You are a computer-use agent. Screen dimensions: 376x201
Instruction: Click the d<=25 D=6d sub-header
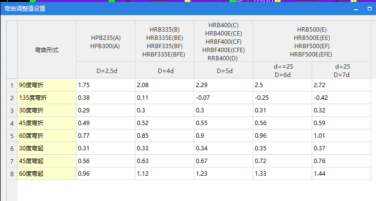pos(282,70)
